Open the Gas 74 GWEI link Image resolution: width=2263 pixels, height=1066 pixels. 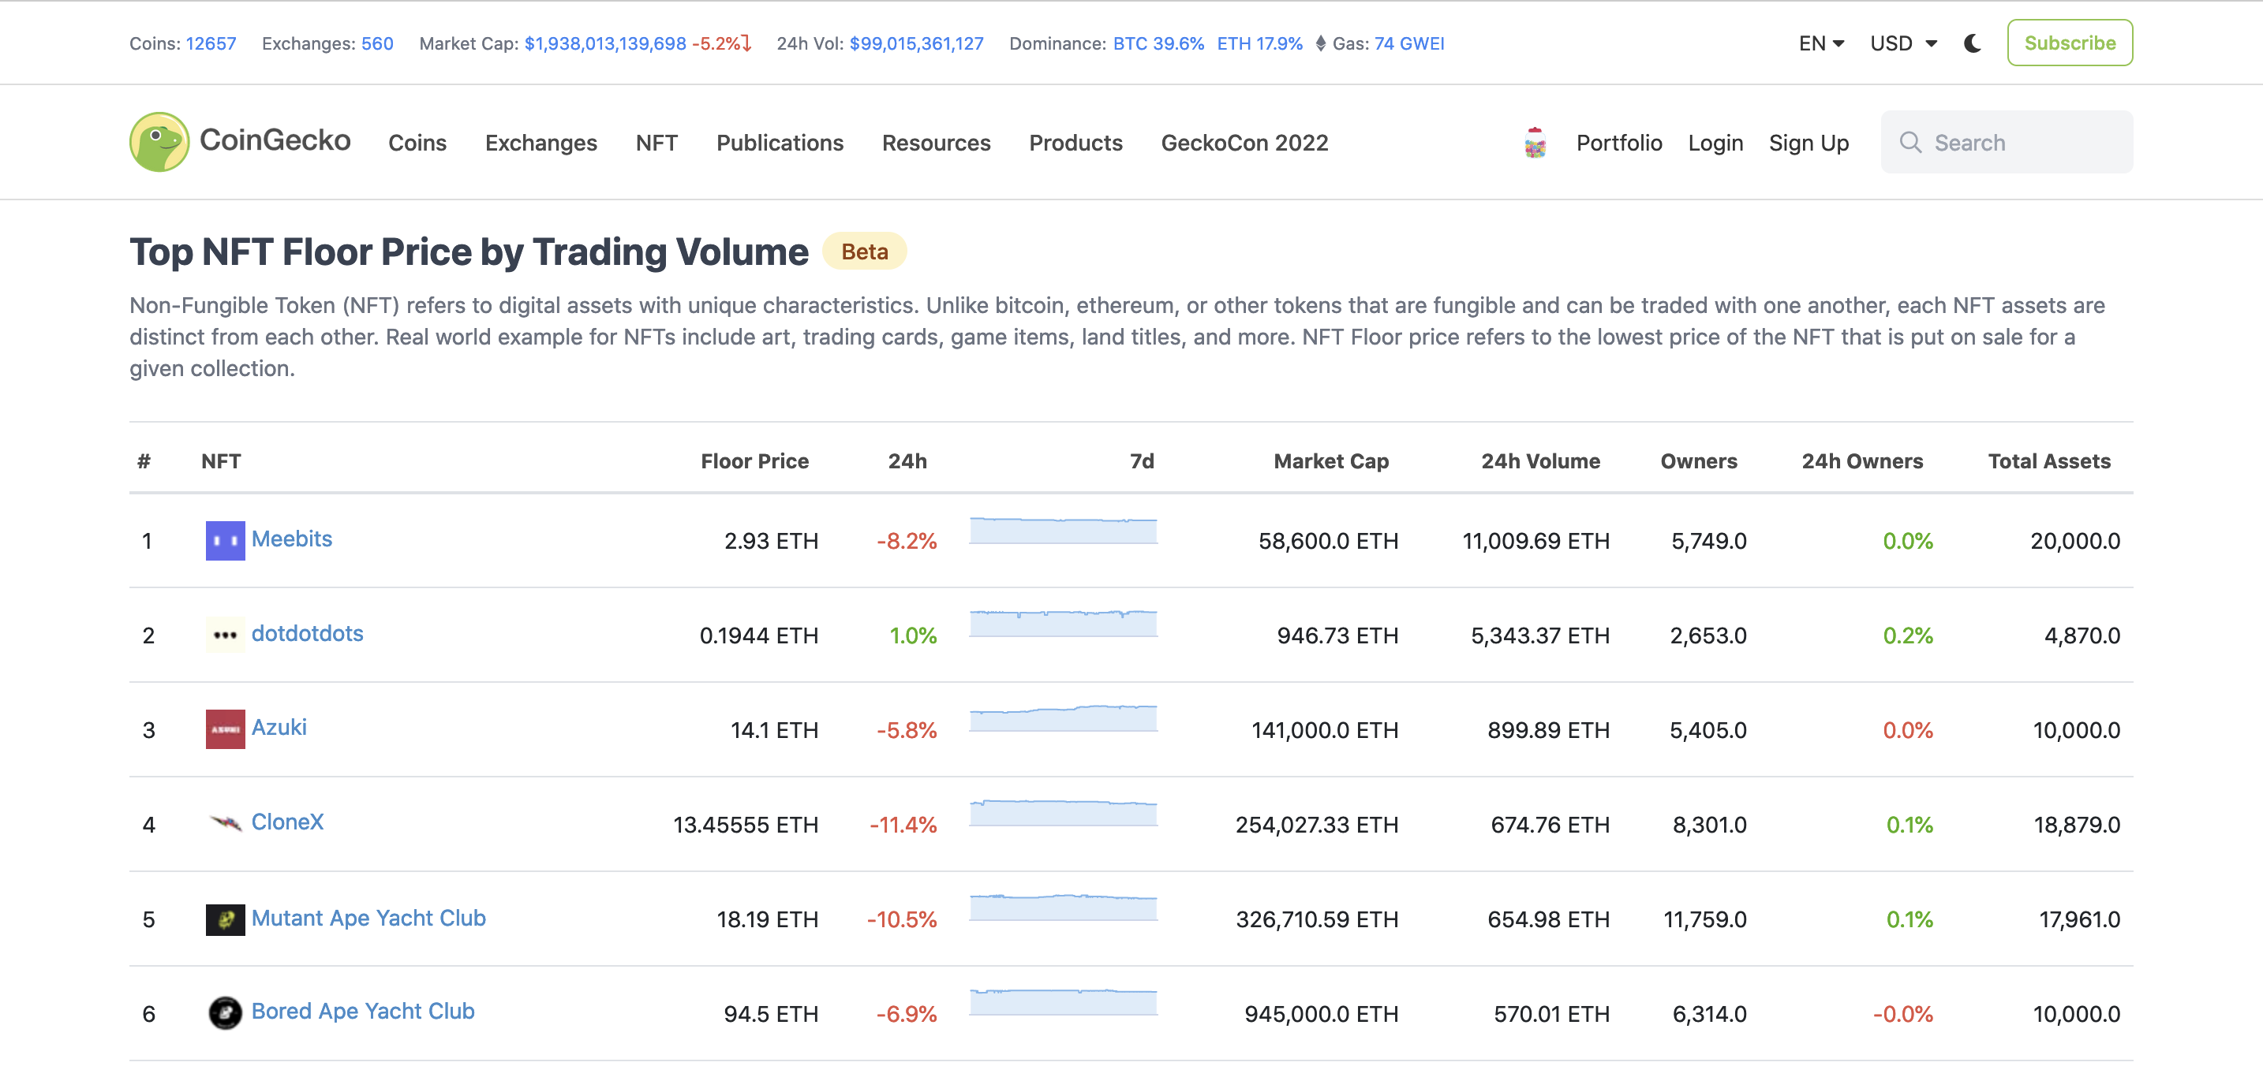1408,43
